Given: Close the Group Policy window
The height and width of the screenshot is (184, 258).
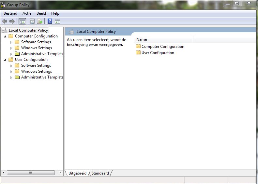Looking at the screenshot, I should 249,4.
